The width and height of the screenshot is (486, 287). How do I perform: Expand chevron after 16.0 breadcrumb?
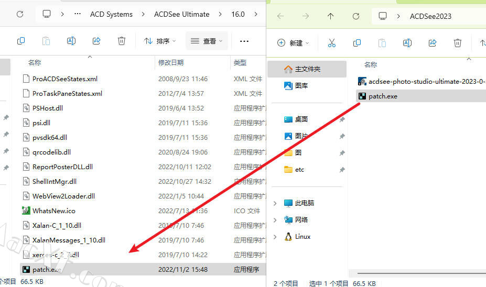(x=256, y=14)
